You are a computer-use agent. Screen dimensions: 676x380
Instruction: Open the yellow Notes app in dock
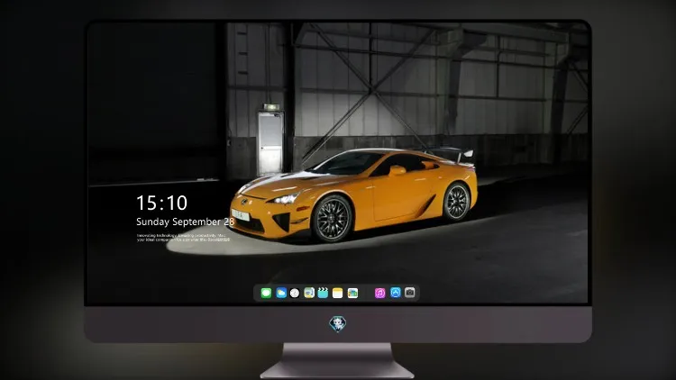pyautogui.click(x=338, y=293)
